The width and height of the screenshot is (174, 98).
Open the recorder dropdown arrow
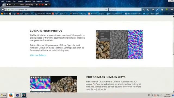coord(7,5)
